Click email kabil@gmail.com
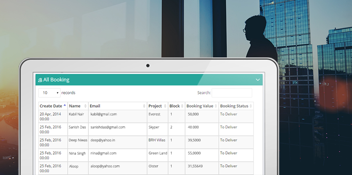 [104, 114]
